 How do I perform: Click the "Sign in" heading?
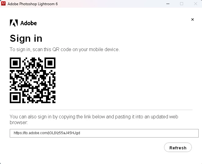click(26, 38)
